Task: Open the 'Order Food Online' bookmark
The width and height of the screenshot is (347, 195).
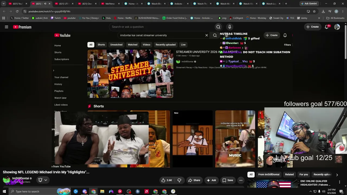Action: tap(175, 18)
